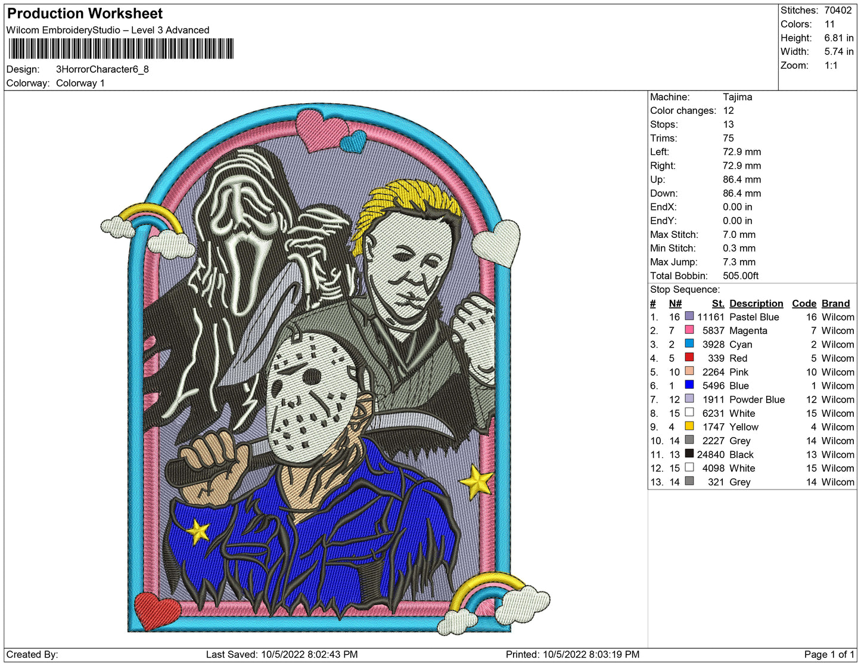
Task: Click the Production Worksheet title
Action: coord(85,14)
